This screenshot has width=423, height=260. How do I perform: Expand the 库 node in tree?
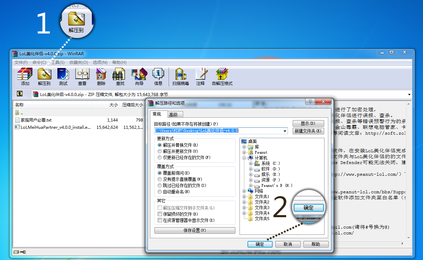244,147
